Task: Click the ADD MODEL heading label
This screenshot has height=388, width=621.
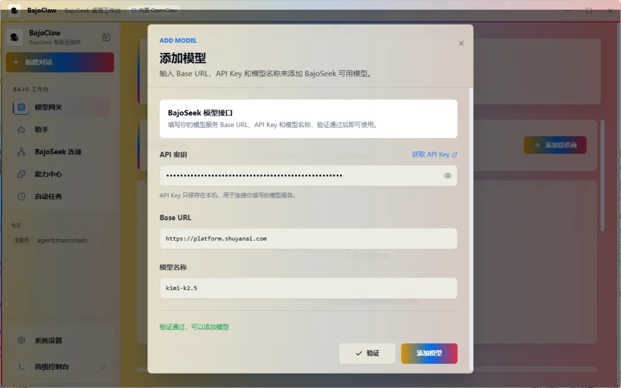Action: (x=178, y=40)
